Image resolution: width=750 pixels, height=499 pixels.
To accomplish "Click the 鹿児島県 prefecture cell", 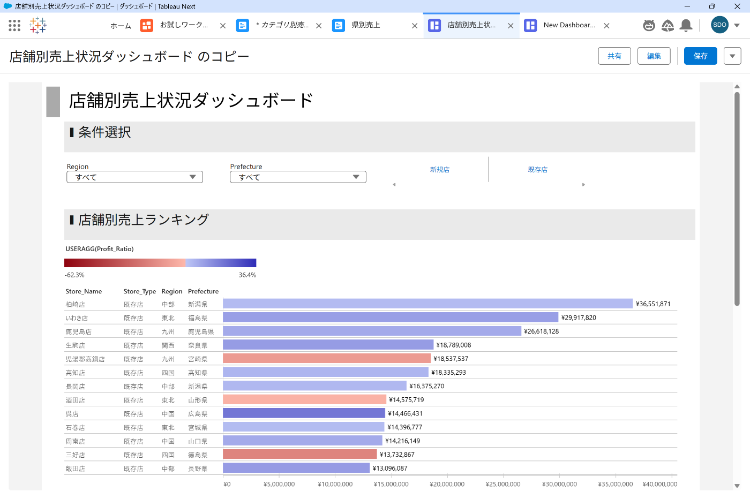I will pyautogui.click(x=201, y=331).
